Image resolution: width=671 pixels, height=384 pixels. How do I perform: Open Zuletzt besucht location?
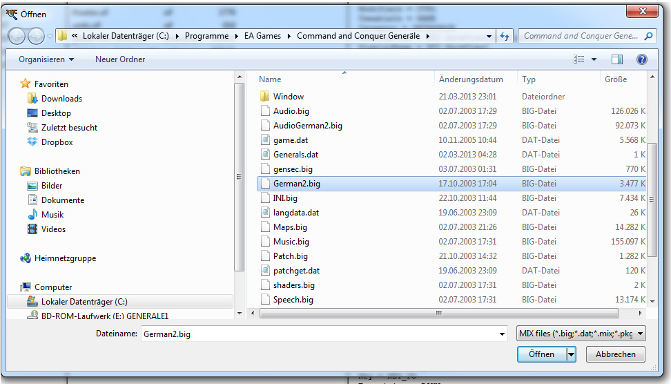click(x=69, y=128)
